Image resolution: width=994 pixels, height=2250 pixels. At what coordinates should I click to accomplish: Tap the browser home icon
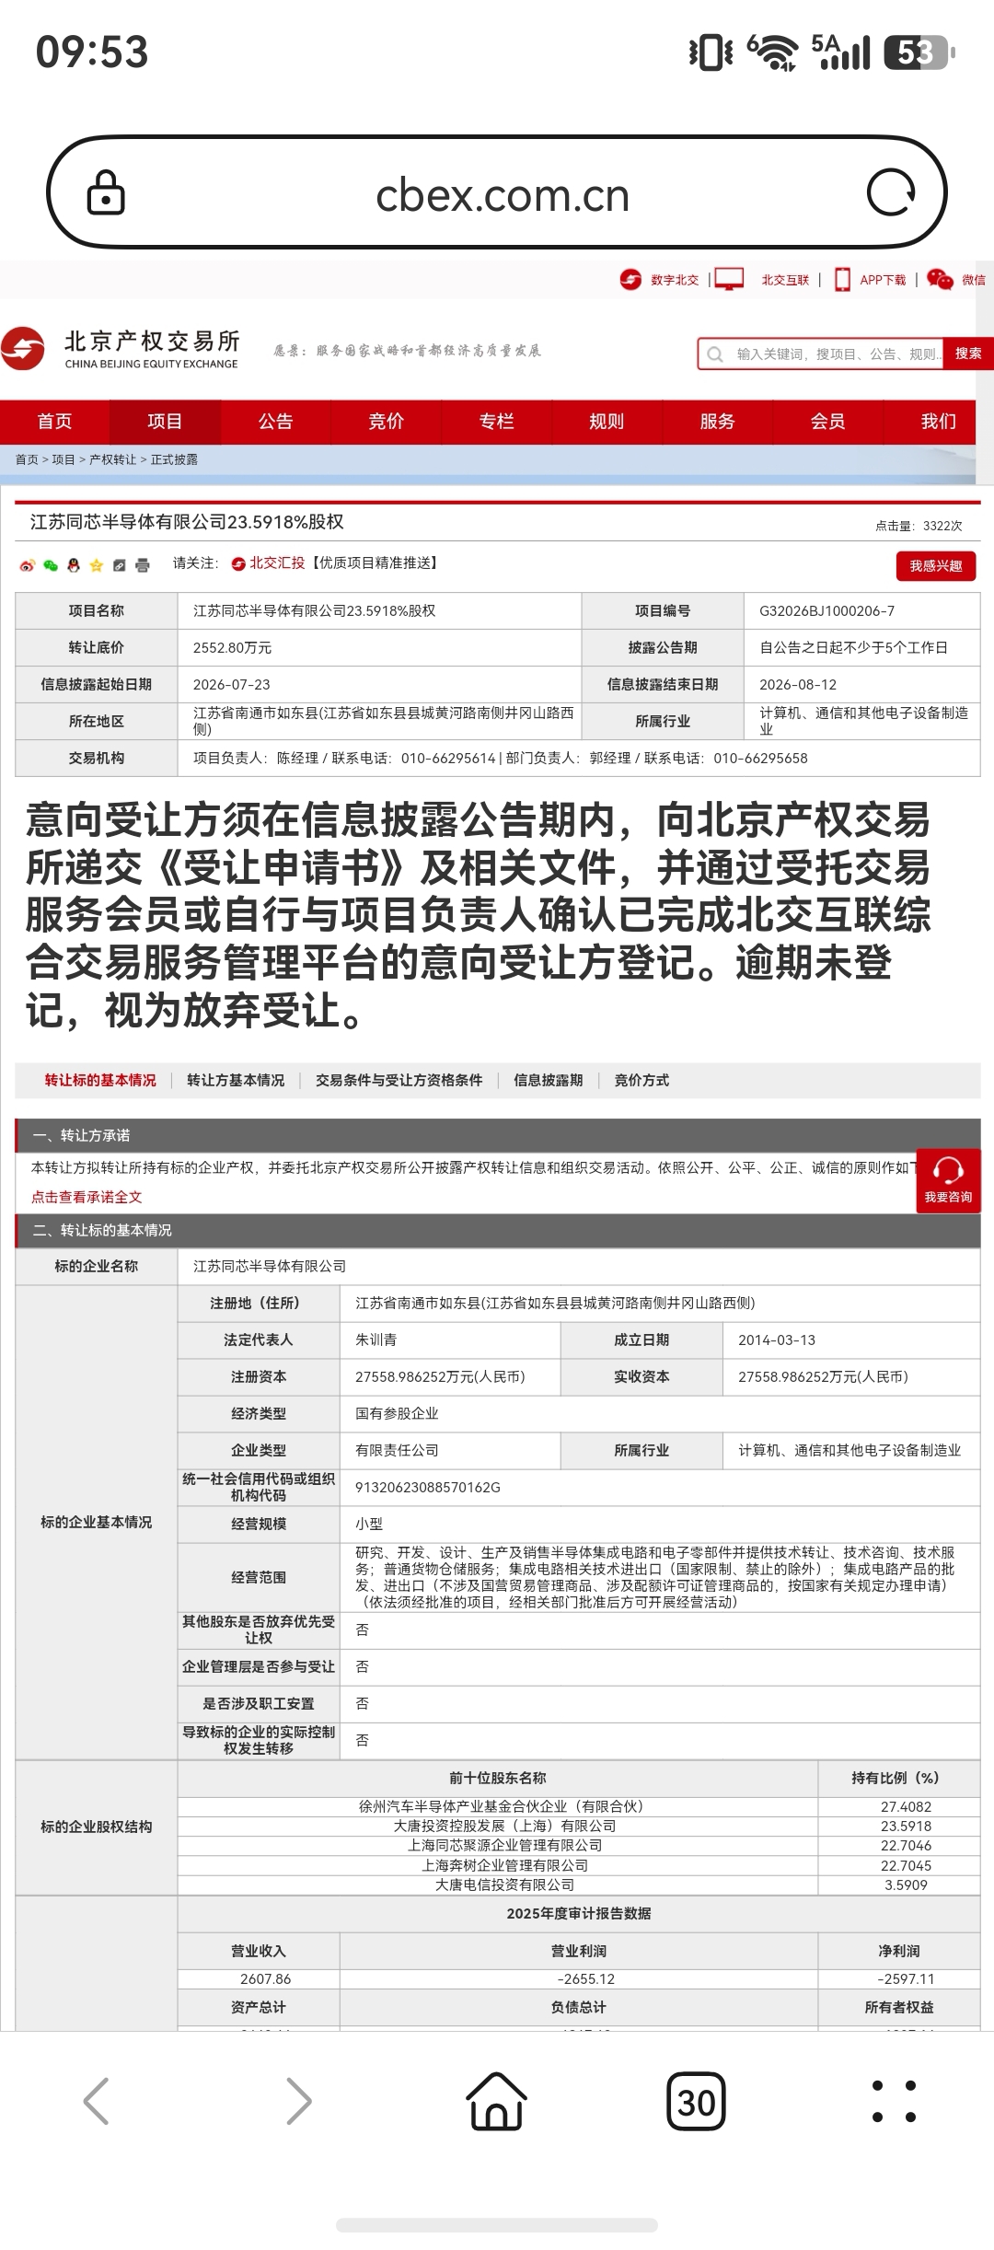click(497, 2101)
